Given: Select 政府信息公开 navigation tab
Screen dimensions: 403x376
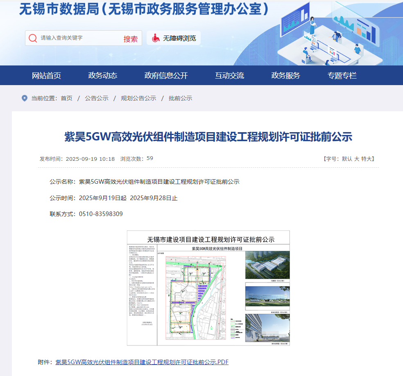Looking at the screenshot, I should point(166,75).
